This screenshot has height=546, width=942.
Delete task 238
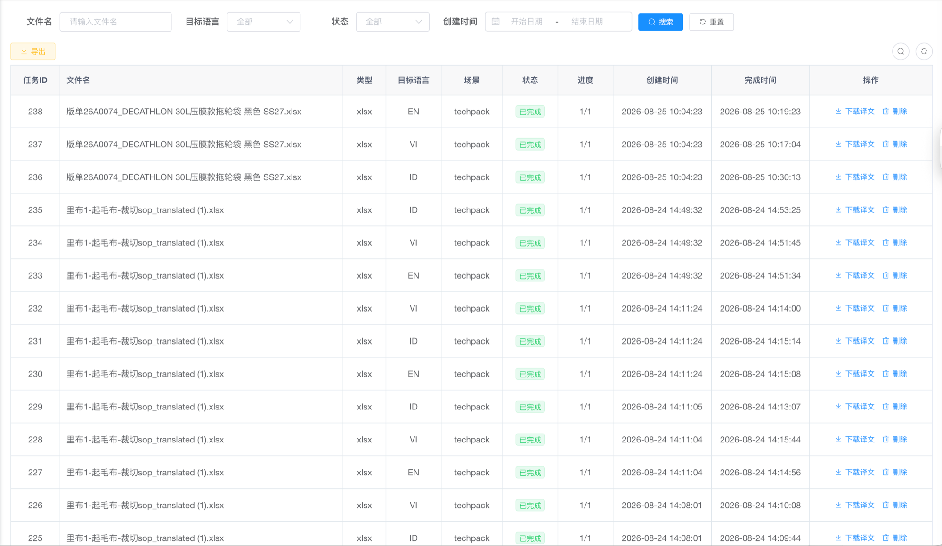894,112
